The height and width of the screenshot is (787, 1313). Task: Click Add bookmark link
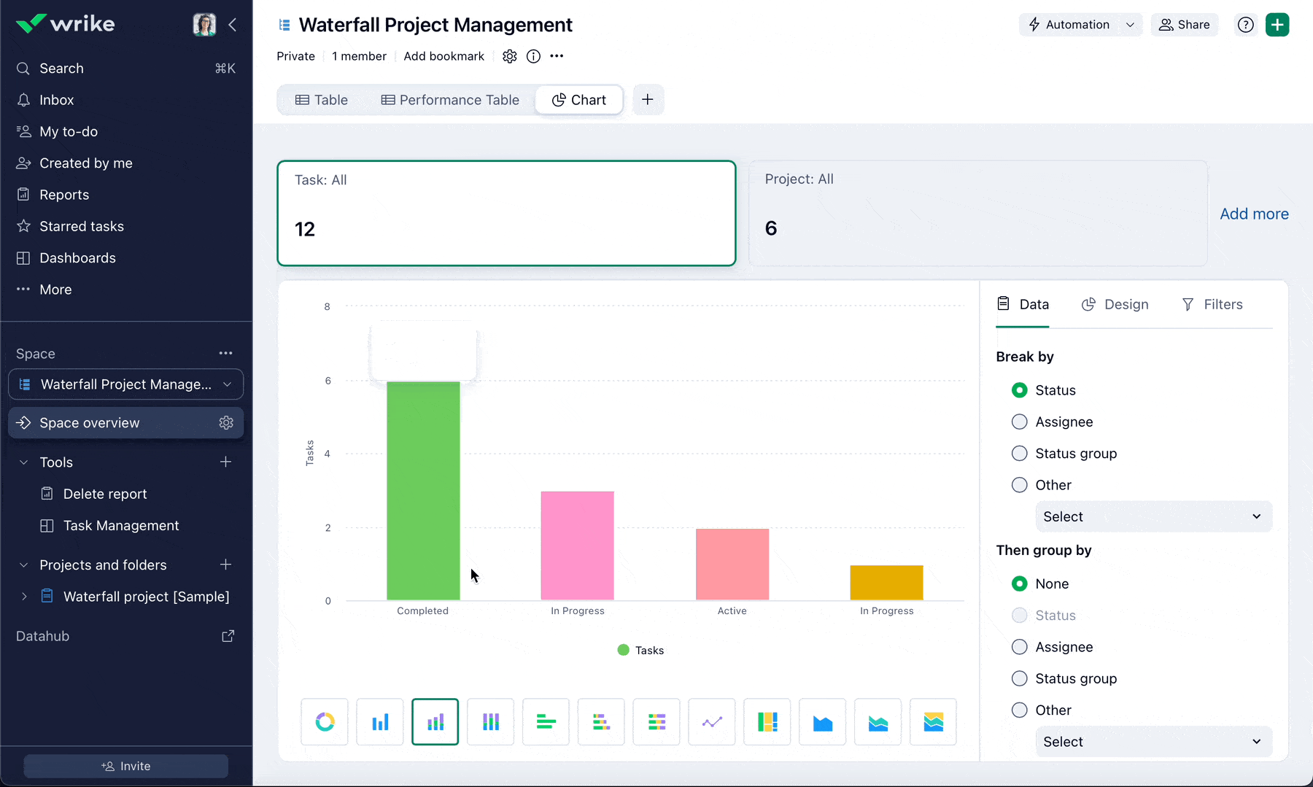pyautogui.click(x=444, y=56)
